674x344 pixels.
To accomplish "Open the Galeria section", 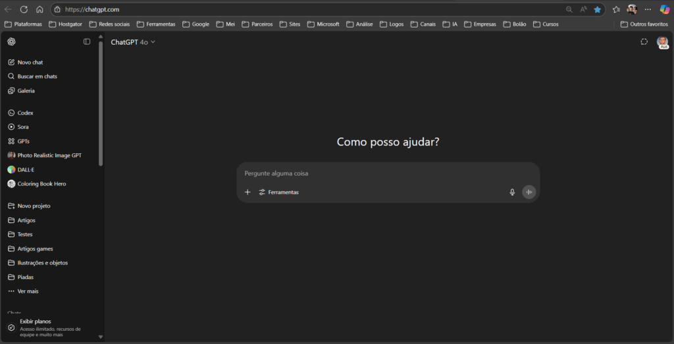I will point(21,91).
